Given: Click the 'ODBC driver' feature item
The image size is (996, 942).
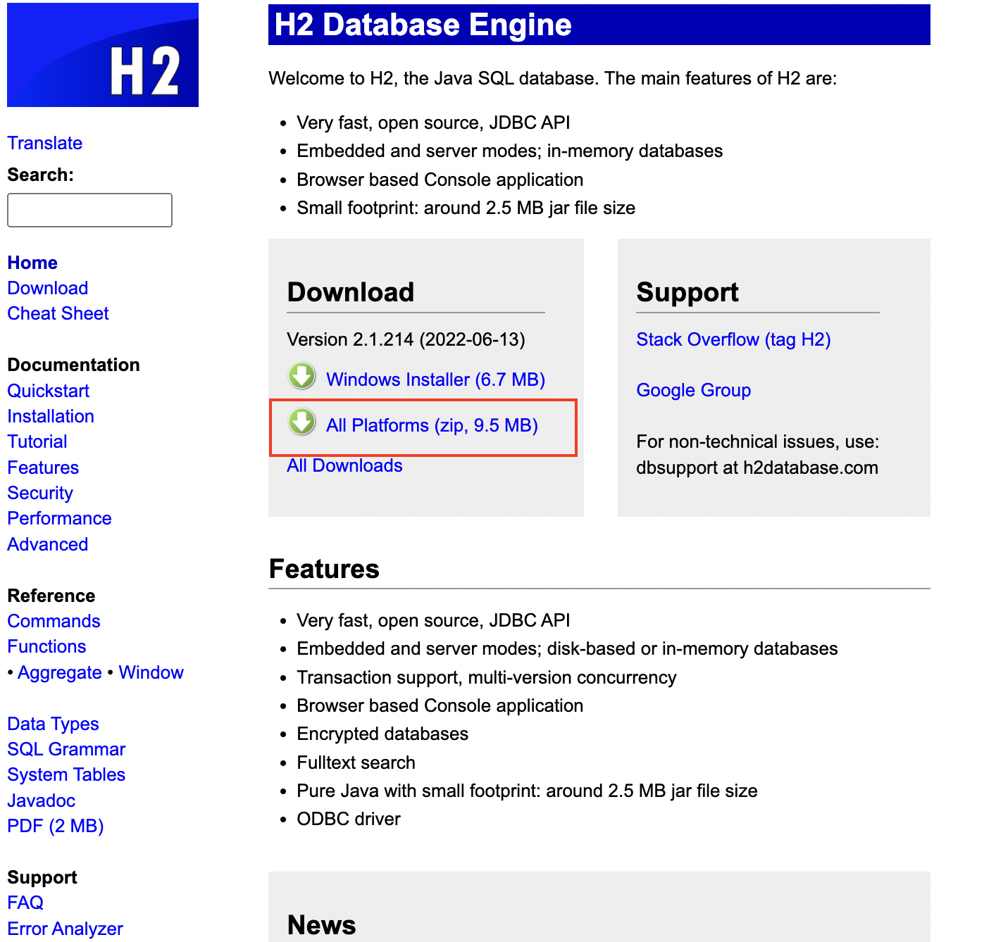Looking at the screenshot, I should (349, 819).
